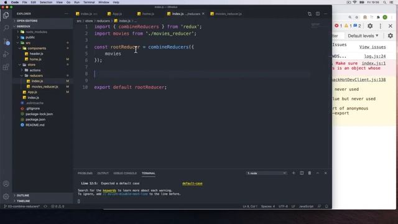Open the Debug Console panel tab

pyautogui.click(x=125, y=173)
